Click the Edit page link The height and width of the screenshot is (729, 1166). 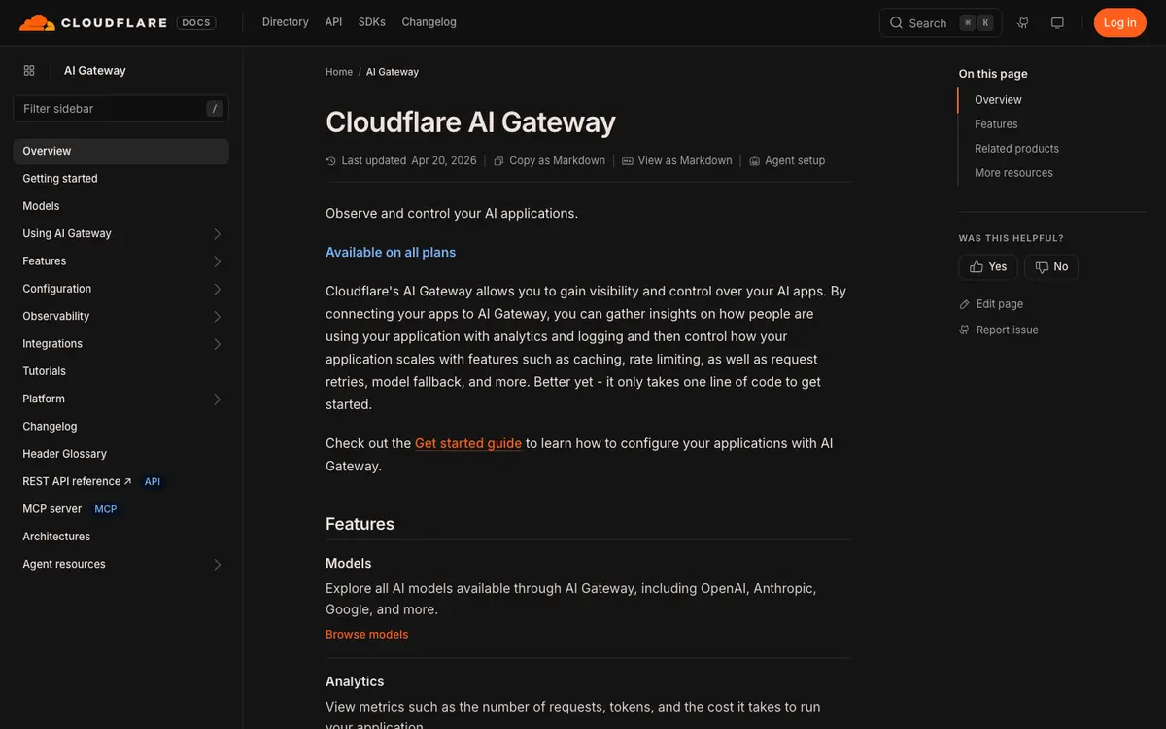[x=1000, y=304]
